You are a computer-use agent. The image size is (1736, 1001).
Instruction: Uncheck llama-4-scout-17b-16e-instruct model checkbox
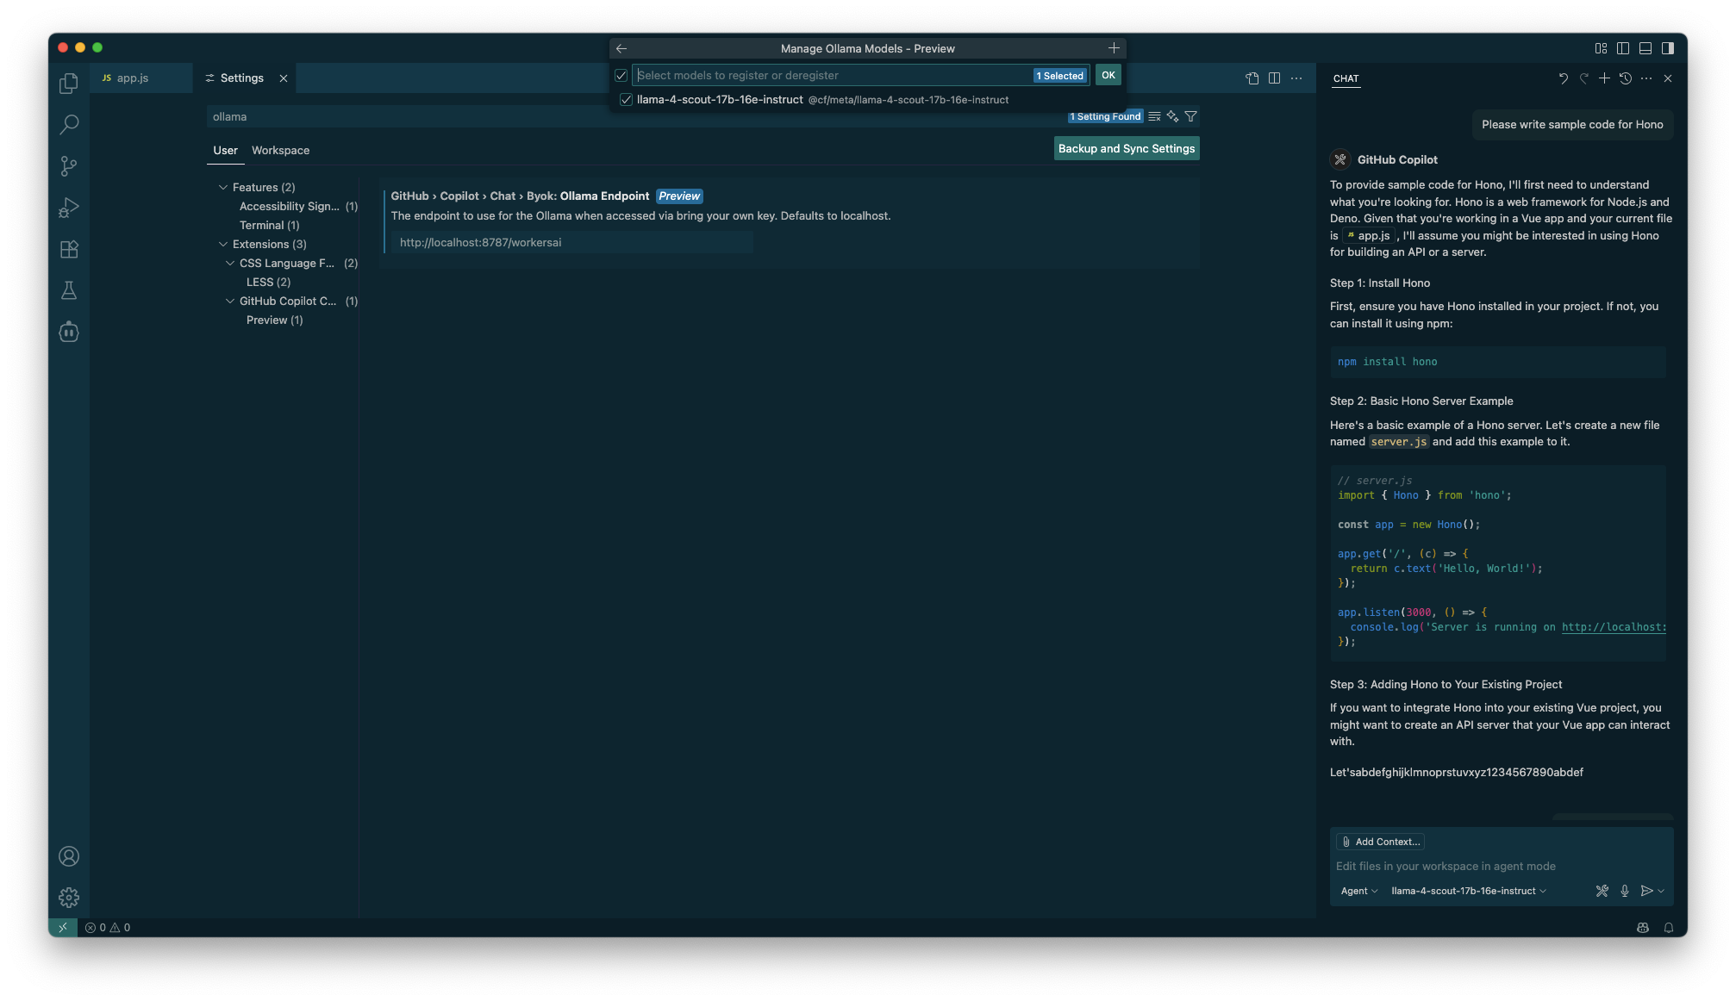[627, 100]
